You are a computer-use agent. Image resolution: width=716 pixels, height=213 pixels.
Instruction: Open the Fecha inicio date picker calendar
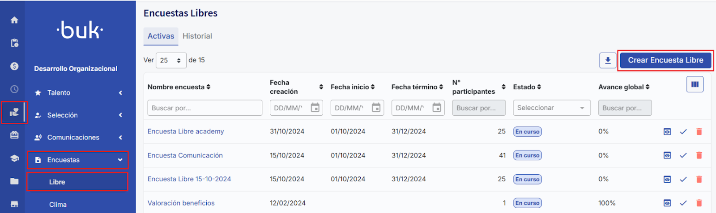point(376,108)
